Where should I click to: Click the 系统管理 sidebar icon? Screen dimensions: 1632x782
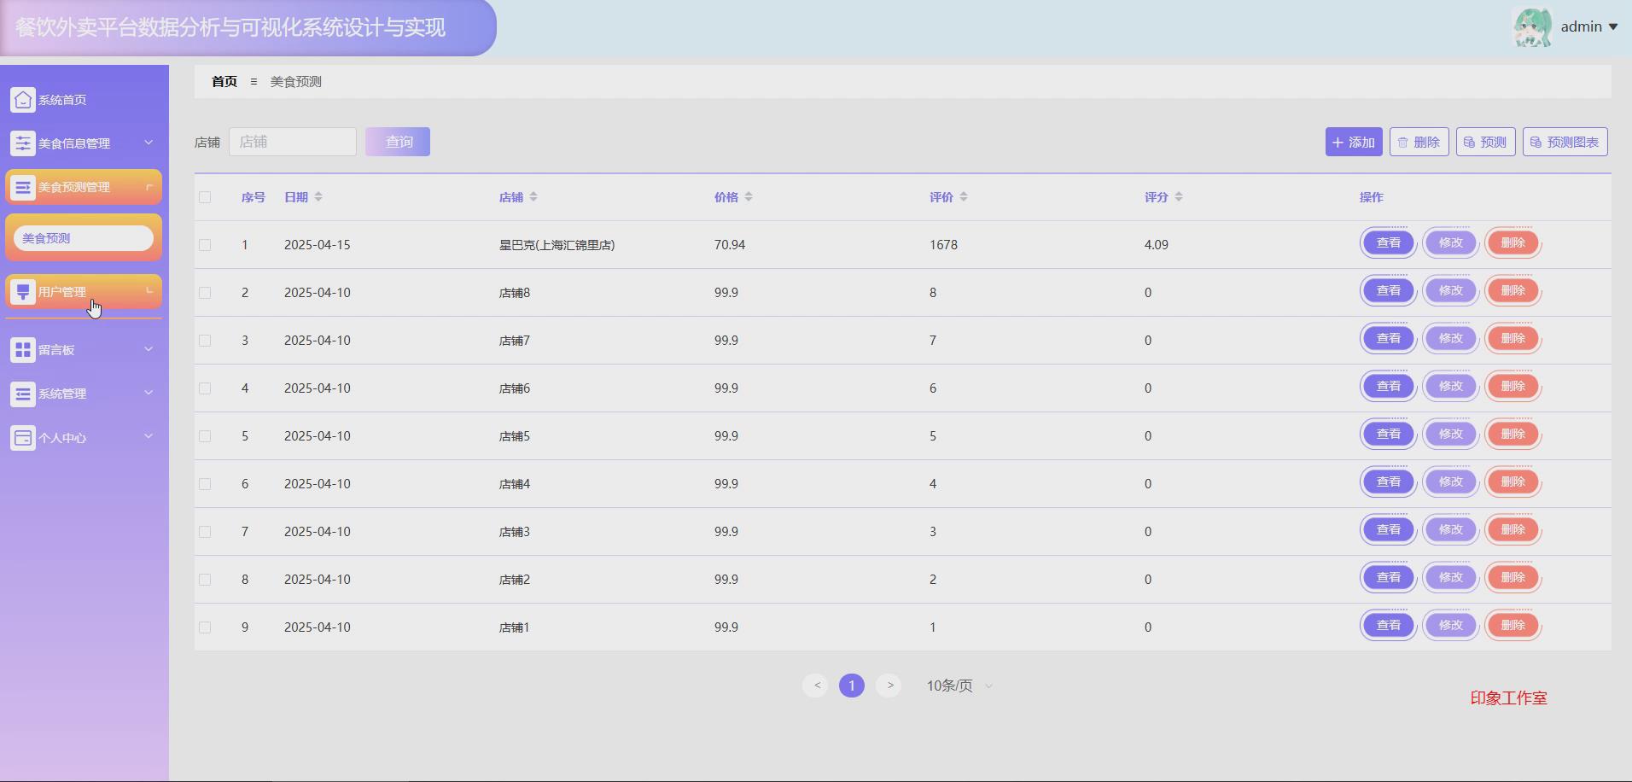coord(22,394)
